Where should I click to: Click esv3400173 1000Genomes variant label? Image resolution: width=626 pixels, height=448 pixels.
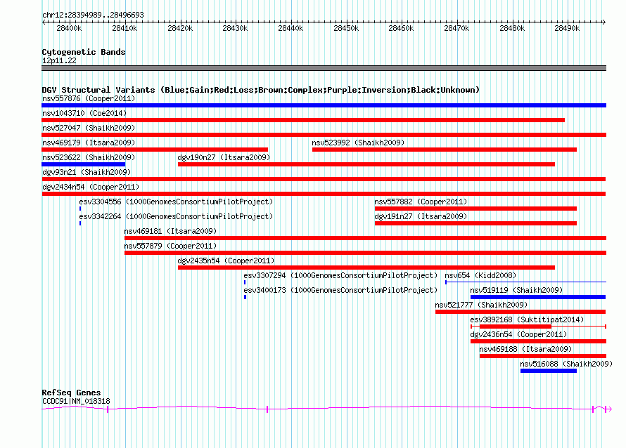pos(340,290)
